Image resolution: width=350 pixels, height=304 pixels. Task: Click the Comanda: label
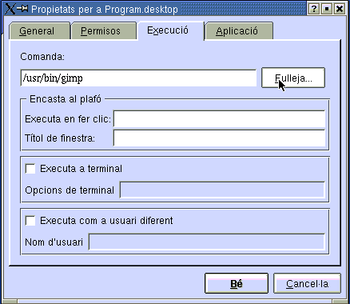click(42, 57)
